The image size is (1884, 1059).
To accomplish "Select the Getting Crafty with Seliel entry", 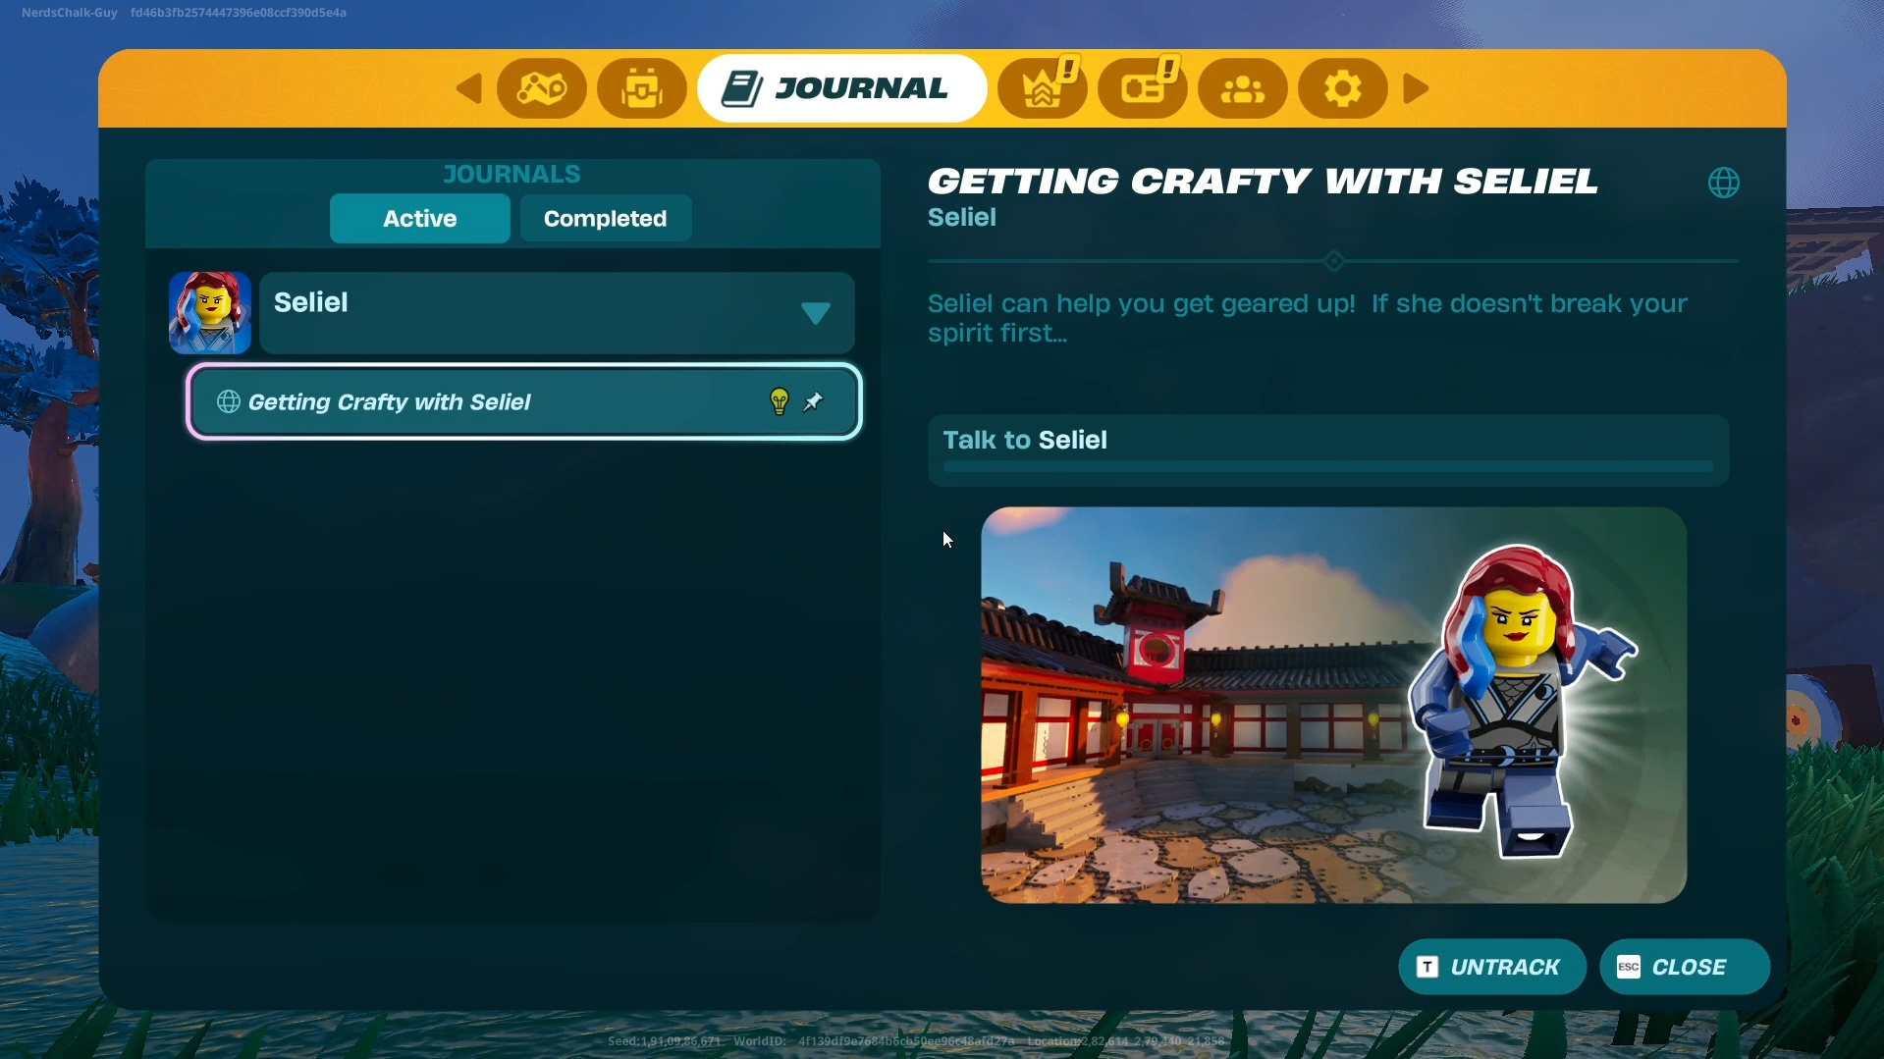I will coord(491,402).
